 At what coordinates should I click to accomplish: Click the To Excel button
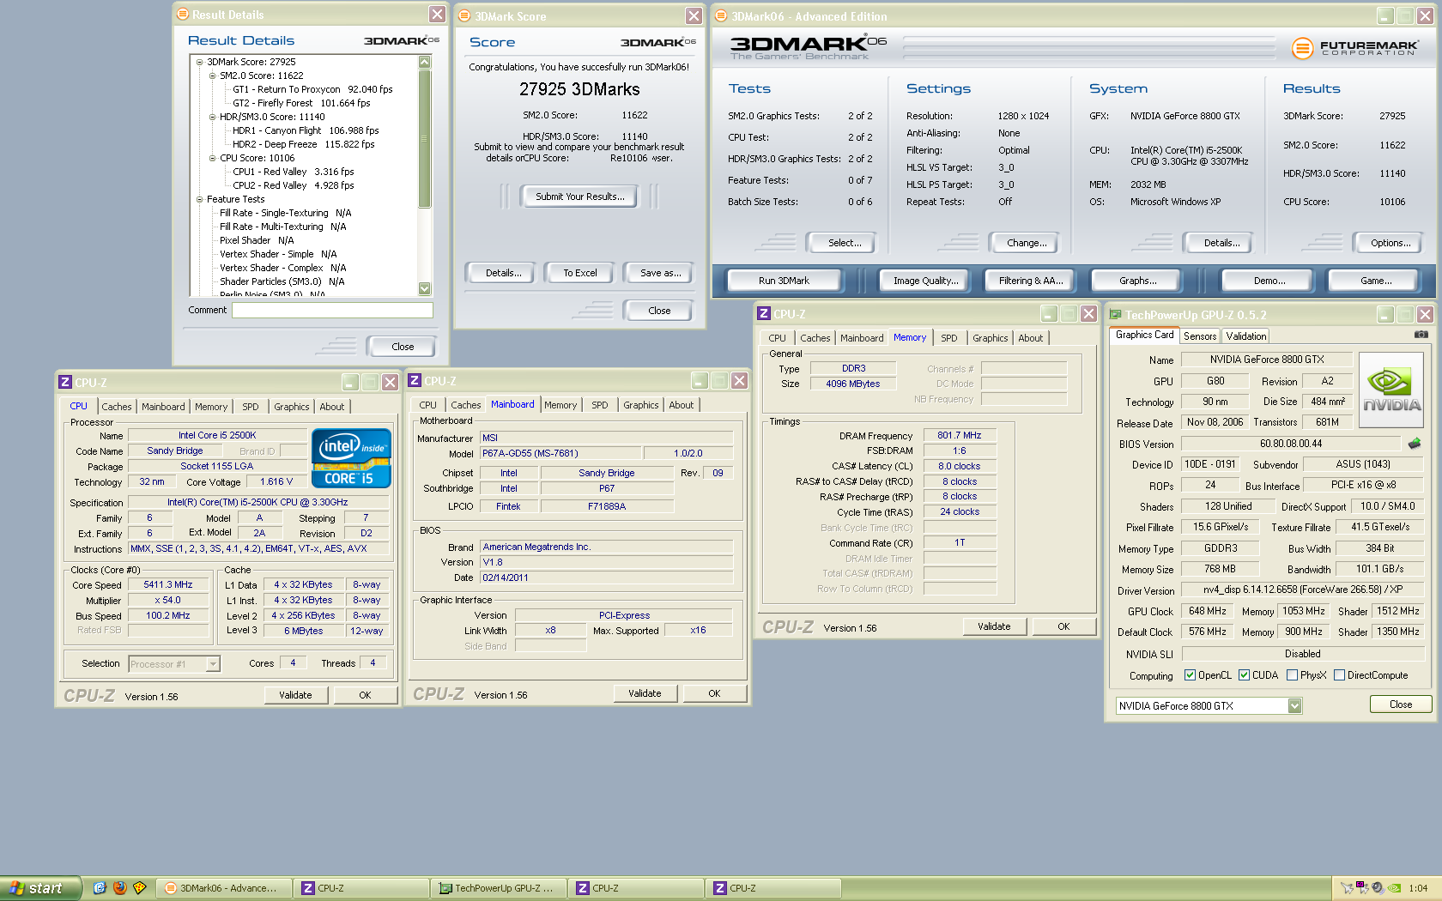click(x=580, y=273)
